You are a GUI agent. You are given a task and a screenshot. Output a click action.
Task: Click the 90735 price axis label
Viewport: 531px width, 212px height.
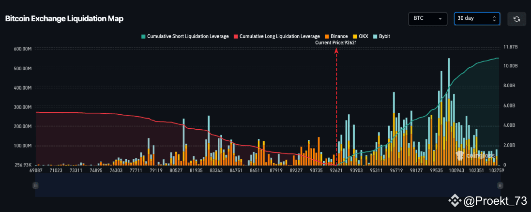(316, 171)
